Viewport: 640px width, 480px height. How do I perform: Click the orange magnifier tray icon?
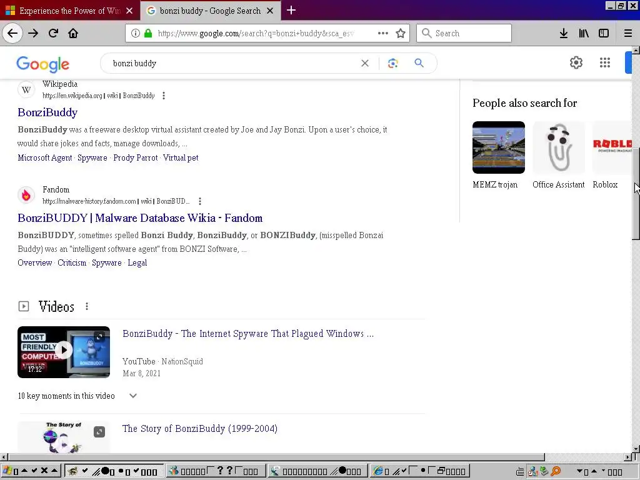(556, 471)
